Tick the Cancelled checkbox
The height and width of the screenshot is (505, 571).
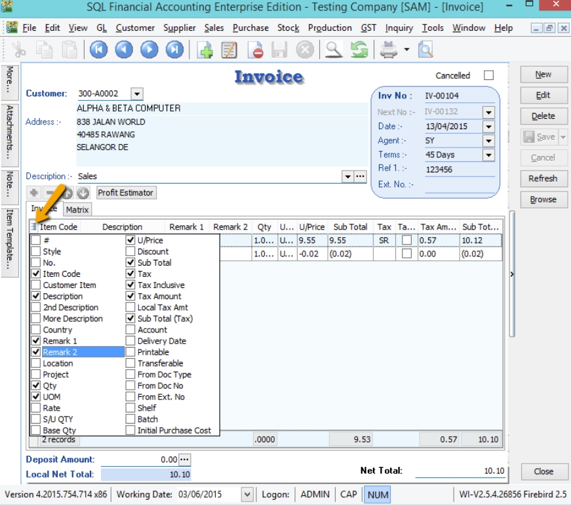pyautogui.click(x=488, y=75)
